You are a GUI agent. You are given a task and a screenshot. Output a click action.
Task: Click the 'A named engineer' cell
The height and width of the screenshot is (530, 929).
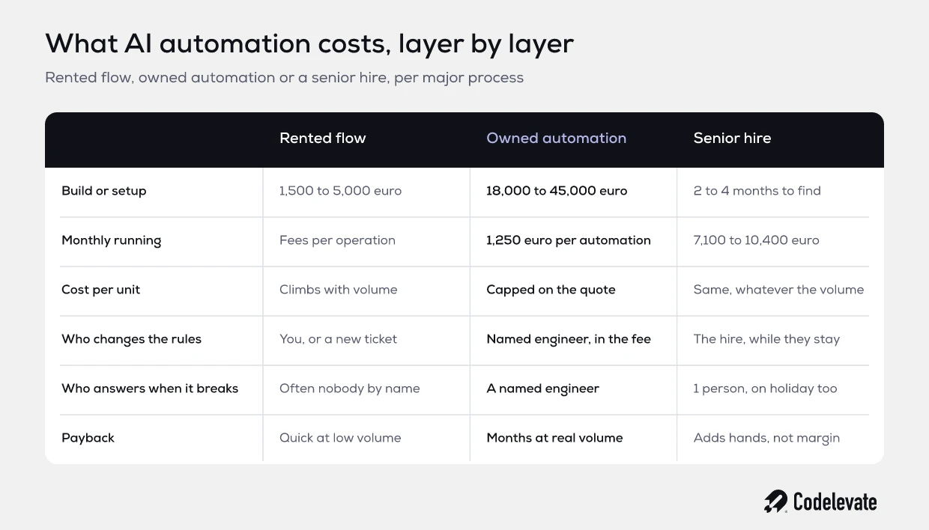pos(542,389)
